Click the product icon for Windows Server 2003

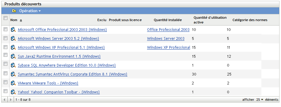coord(13,39)
